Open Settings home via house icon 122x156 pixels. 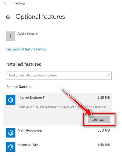pyautogui.click(x=8, y=17)
